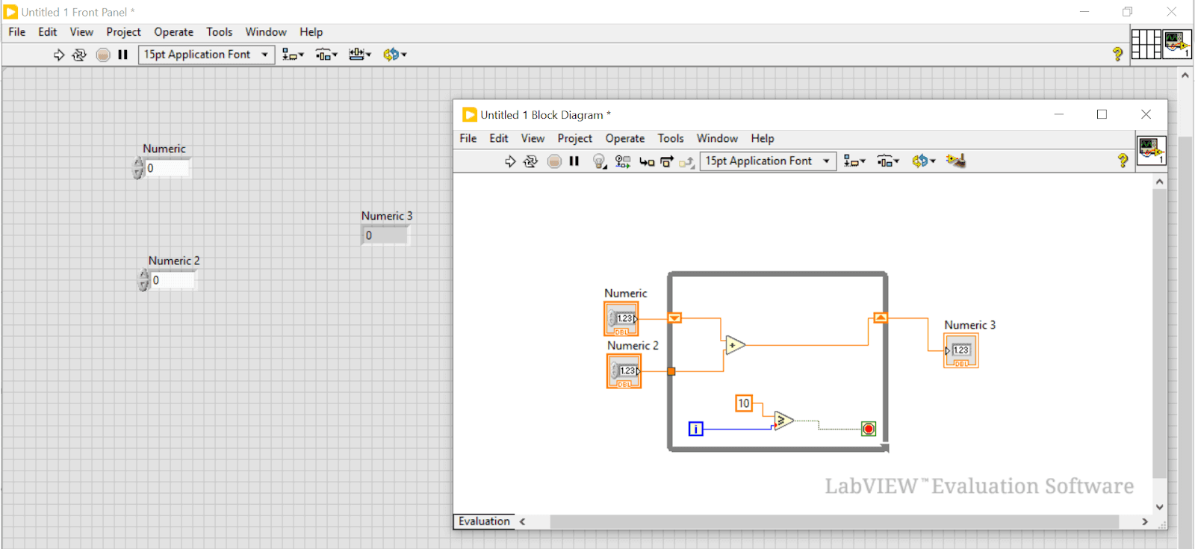Image resolution: width=1195 pixels, height=549 pixels.
Task: Click Step Into icon in Block Diagram toolbar
Action: click(647, 161)
